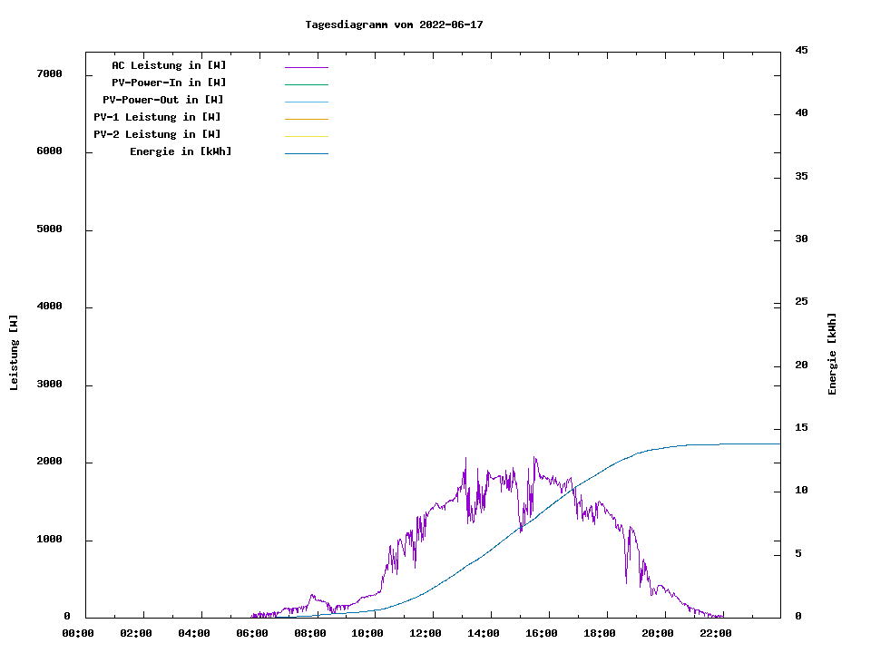Click the purple AC Leistung legend line
Screen dimensions: 871x653
coord(306,67)
